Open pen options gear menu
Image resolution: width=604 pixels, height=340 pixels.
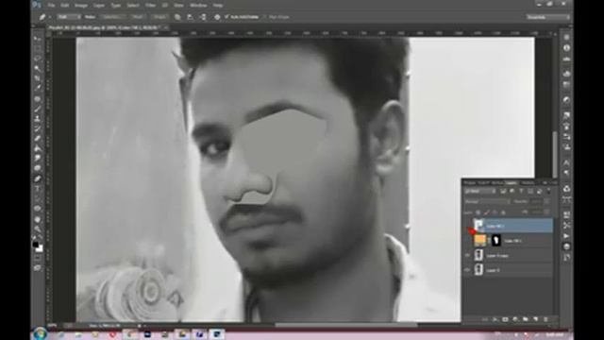(x=217, y=17)
